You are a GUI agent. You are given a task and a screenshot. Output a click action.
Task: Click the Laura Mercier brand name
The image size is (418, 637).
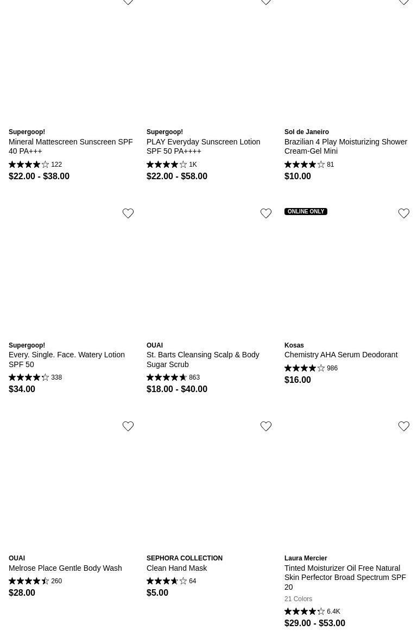[x=306, y=558]
